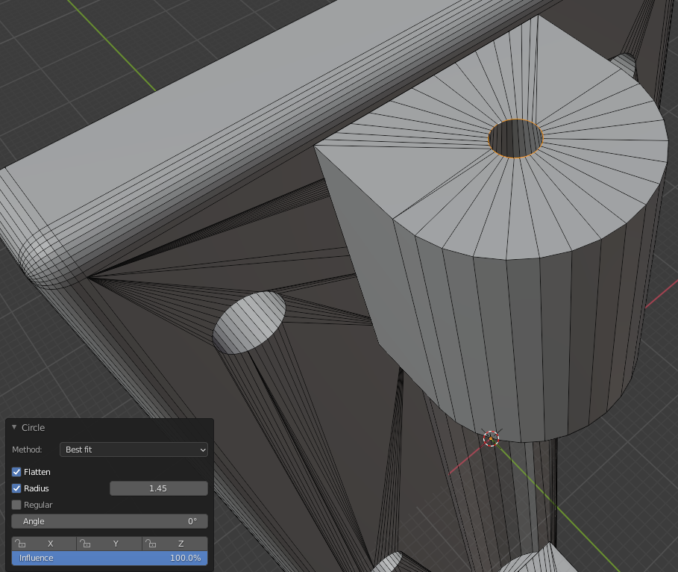The height and width of the screenshot is (572, 678).
Task: Collapse the Circle operator panel
Action: [x=14, y=427]
